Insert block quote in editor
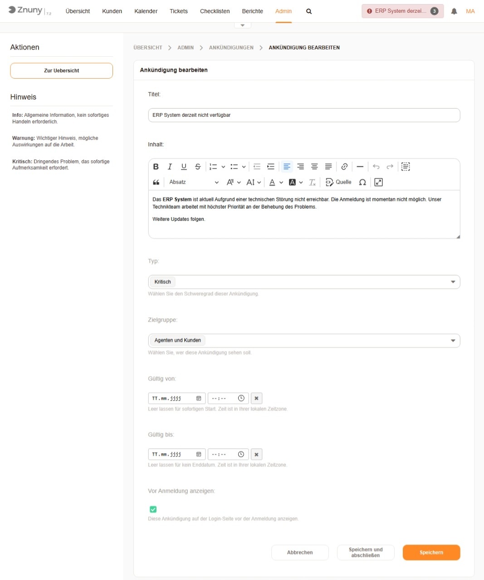 (x=156, y=182)
